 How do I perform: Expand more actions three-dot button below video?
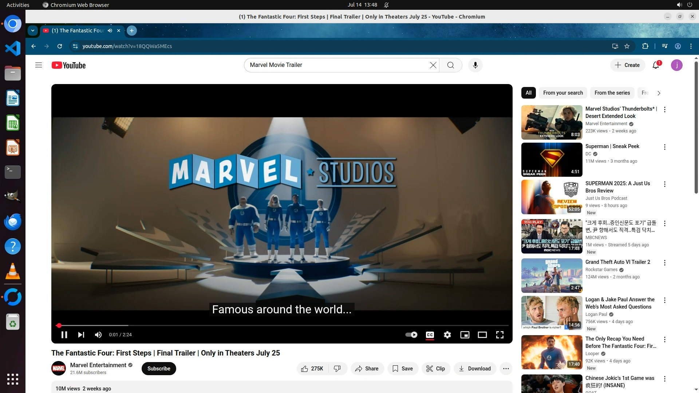point(506,369)
